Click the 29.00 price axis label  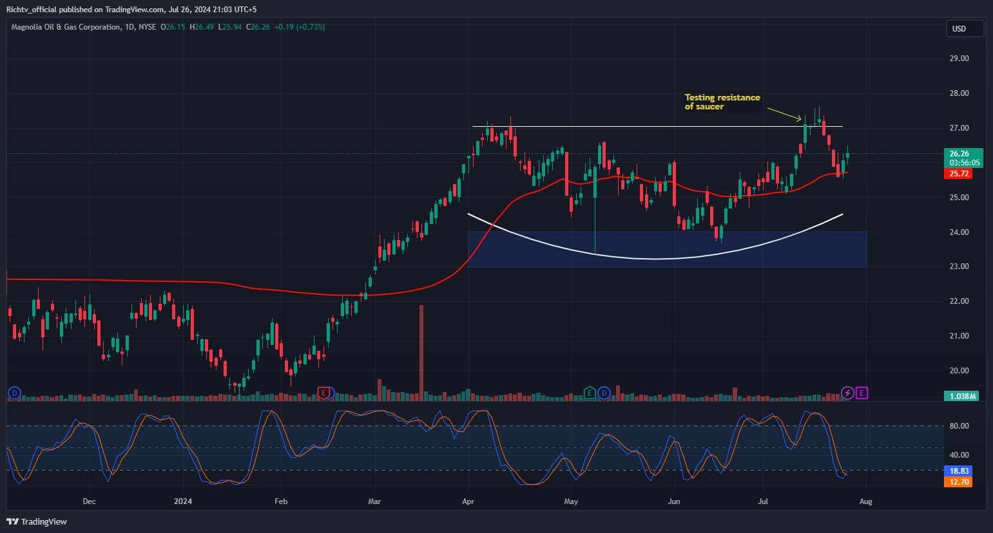click(x=959, y=59)
